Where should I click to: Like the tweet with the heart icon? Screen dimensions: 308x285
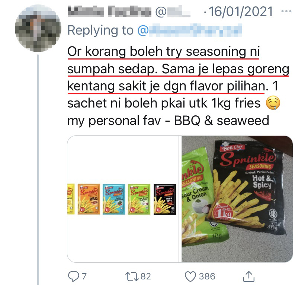pyautogui.click(x=190, y=276)
